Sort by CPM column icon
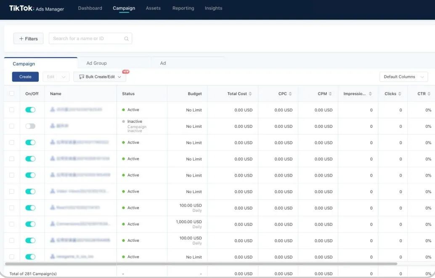This screenshot has width=435, height=278. pos(330,94)
